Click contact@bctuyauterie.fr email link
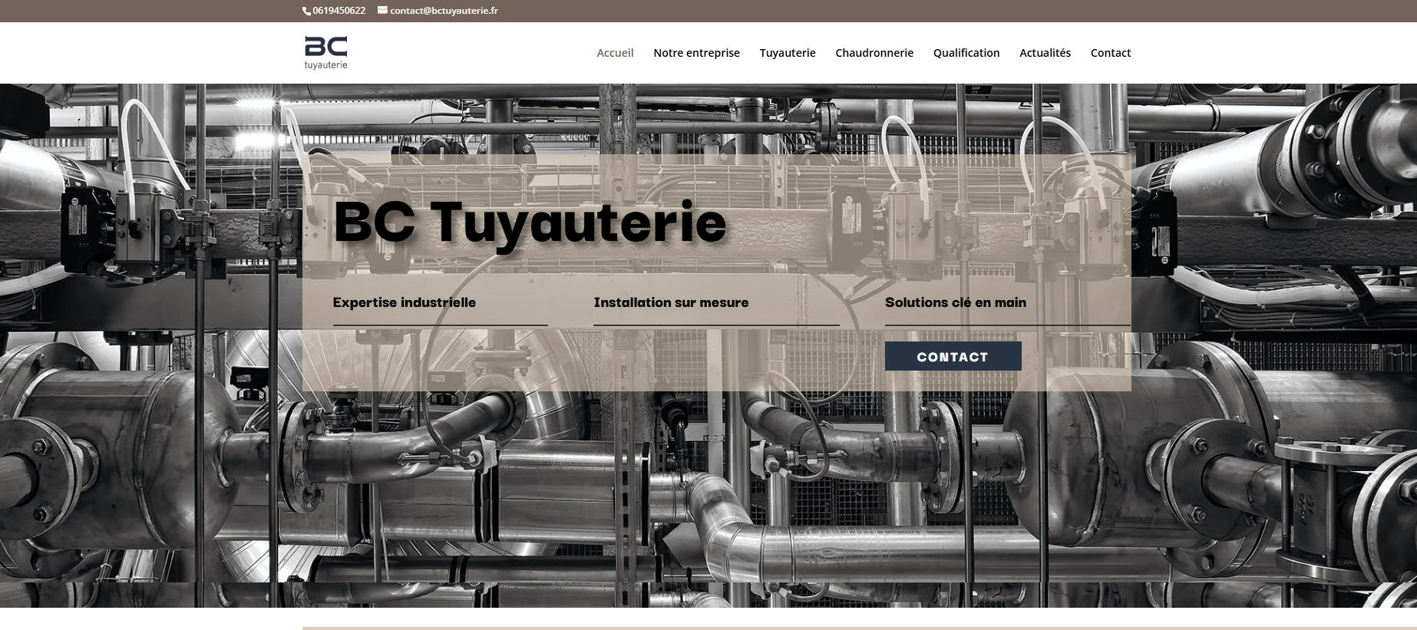 (444, 11)
